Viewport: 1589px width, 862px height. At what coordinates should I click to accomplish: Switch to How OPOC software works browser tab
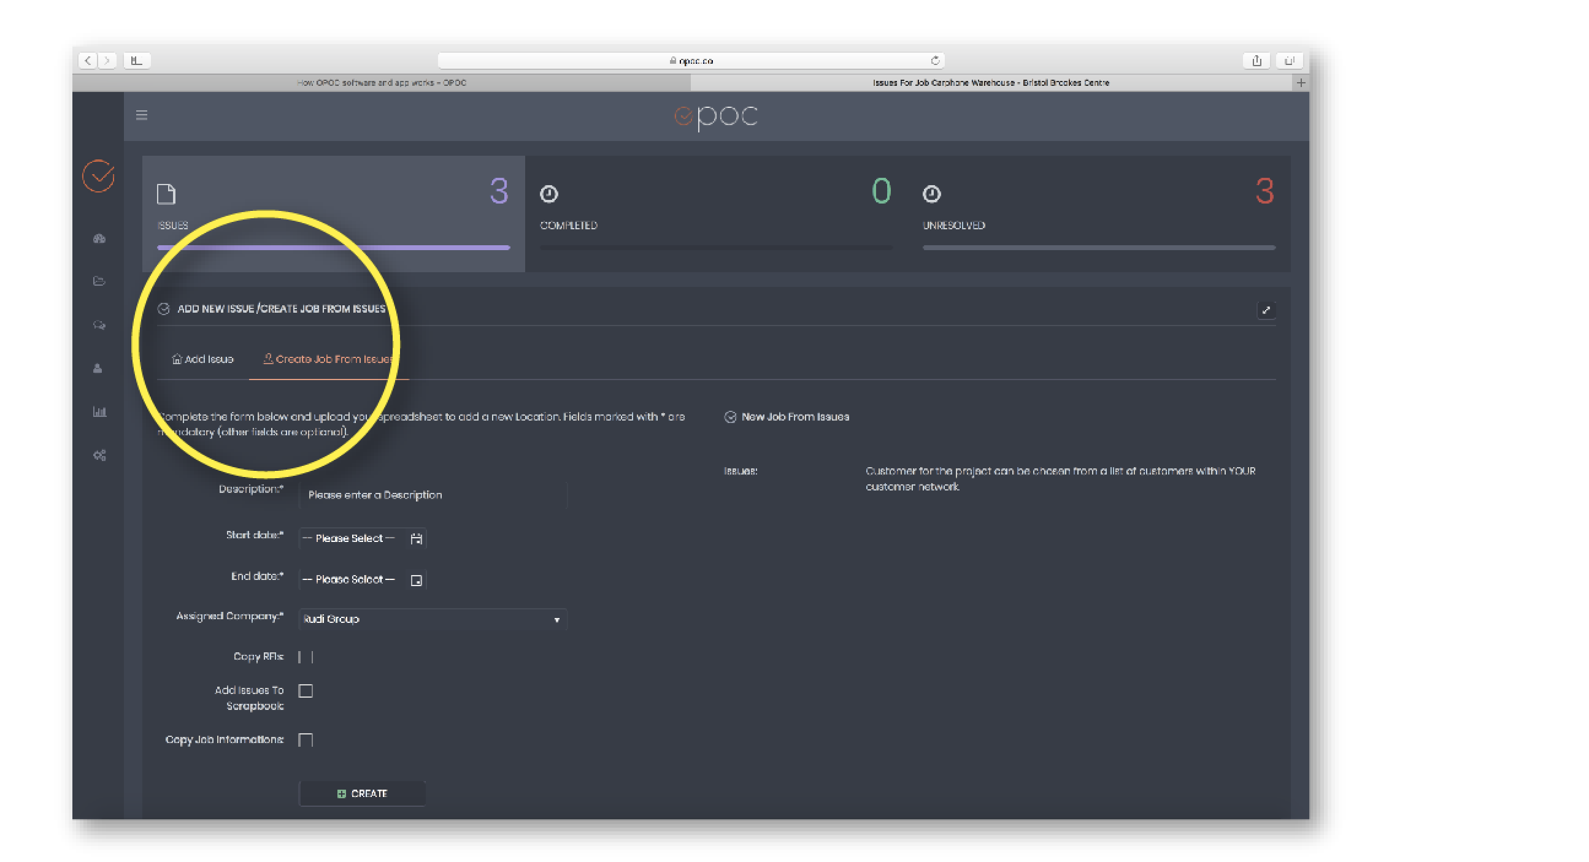381,83
